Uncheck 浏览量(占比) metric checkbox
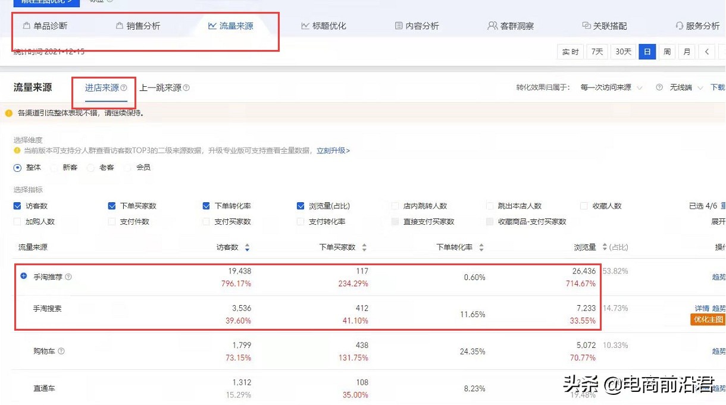 (301, 206)
